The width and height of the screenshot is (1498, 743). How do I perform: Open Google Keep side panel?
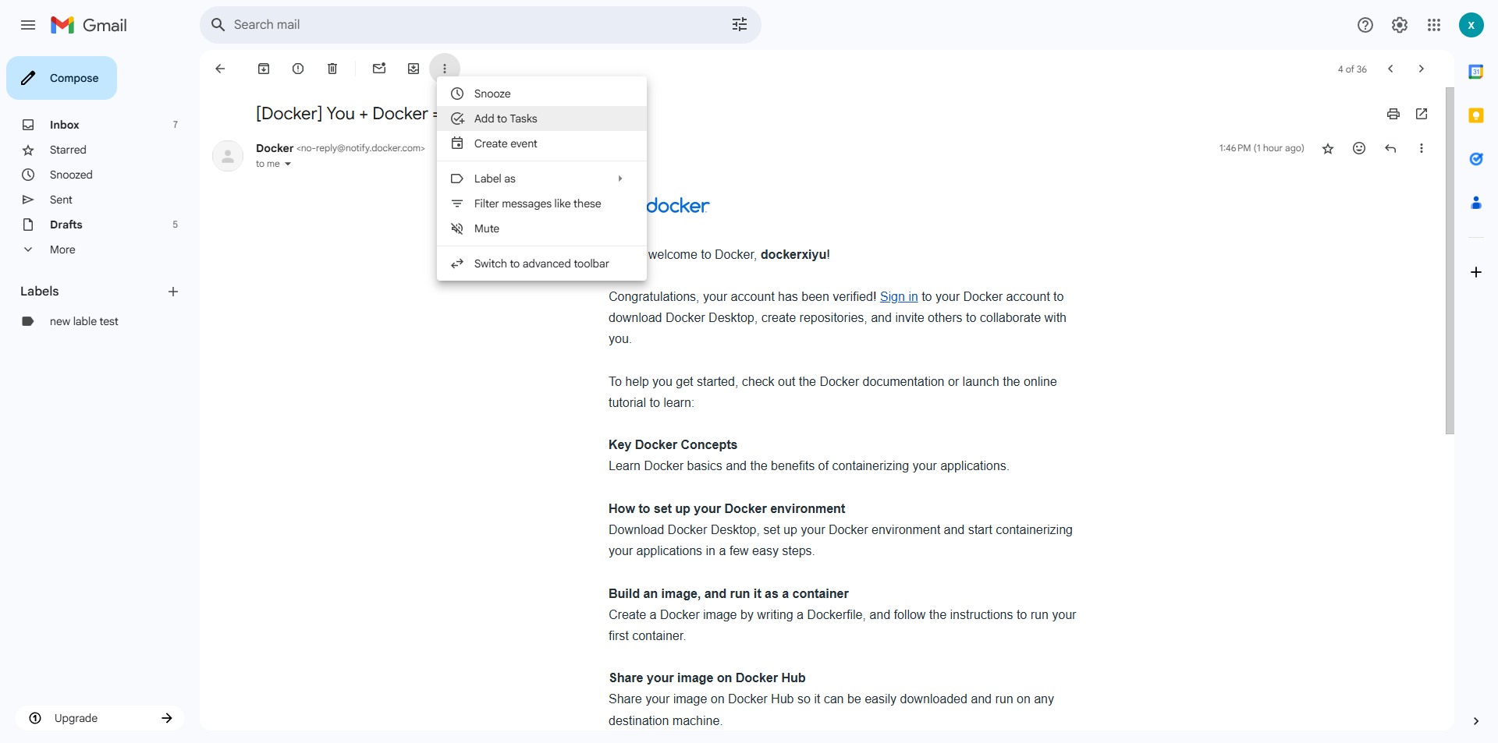(1476, 115)
